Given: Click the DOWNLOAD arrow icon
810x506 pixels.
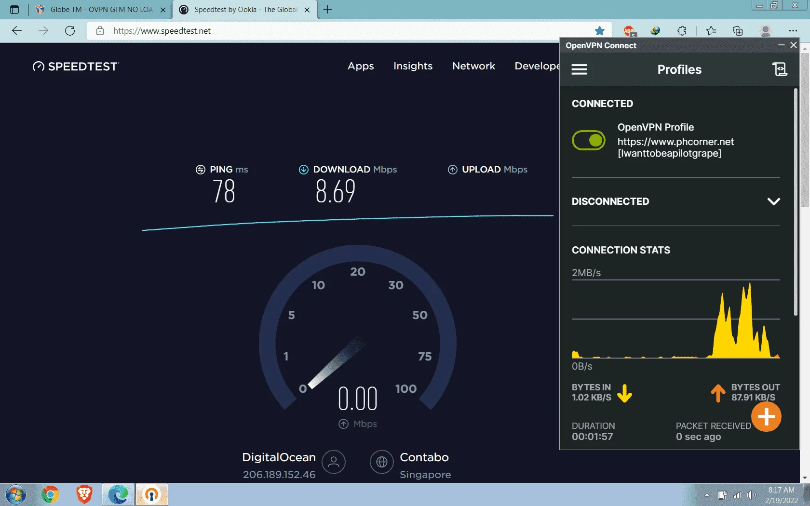Looking at the screenshot, I should [x=303, y=170].
